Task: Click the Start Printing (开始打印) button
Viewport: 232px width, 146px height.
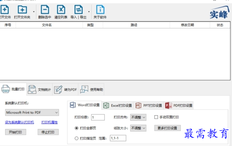Action: [16, 132]
